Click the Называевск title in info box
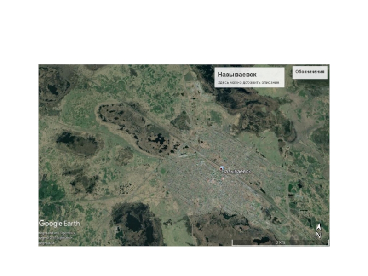The height and width of the screenshot is (276, 368). pyautogui.click(x=237, y=75)
